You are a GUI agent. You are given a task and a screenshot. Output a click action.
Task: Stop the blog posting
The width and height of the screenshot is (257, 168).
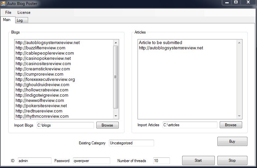(x=232, y=160)
